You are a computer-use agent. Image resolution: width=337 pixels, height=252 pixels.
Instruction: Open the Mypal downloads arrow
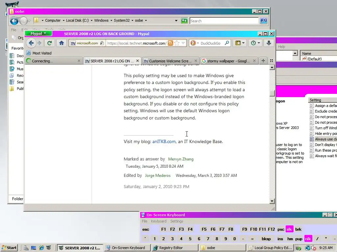tap(269, 43)
